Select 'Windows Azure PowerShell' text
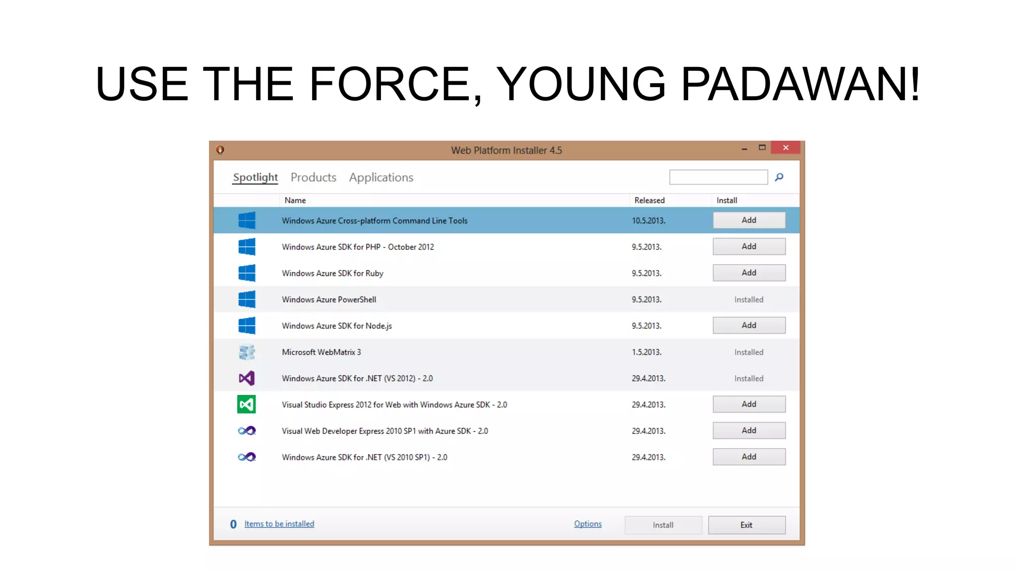The image size is (1016, 571). 329,299
